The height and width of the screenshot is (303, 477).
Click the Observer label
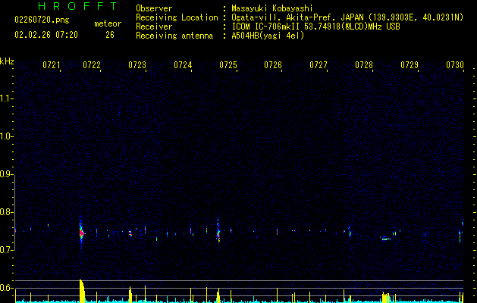[x=154, y=8]
